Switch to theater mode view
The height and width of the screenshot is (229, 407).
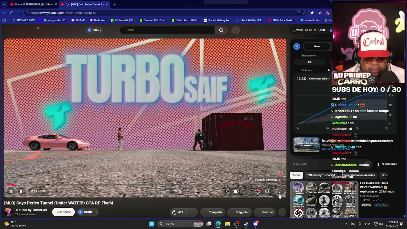(268, 191)
